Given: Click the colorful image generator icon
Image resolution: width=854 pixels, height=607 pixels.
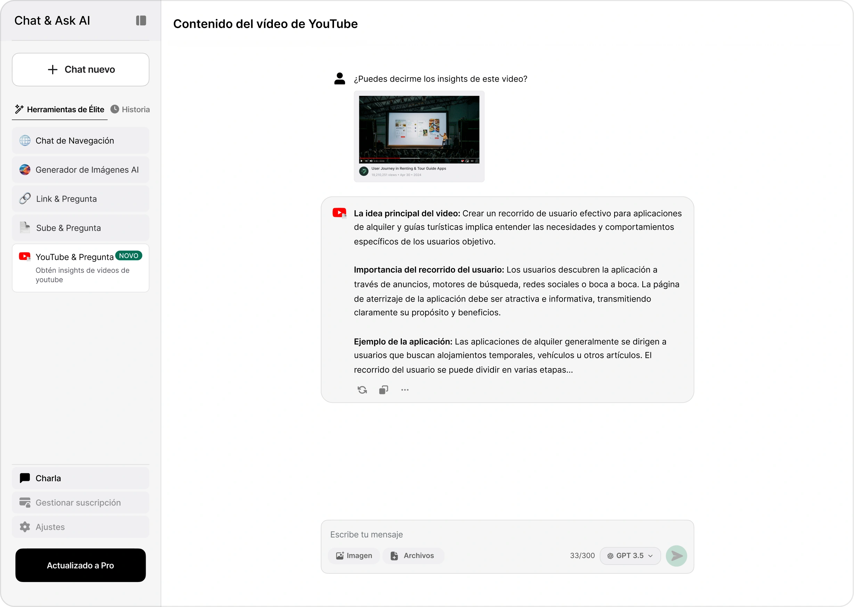Looking at the screenshot, I should coord(25,170).
